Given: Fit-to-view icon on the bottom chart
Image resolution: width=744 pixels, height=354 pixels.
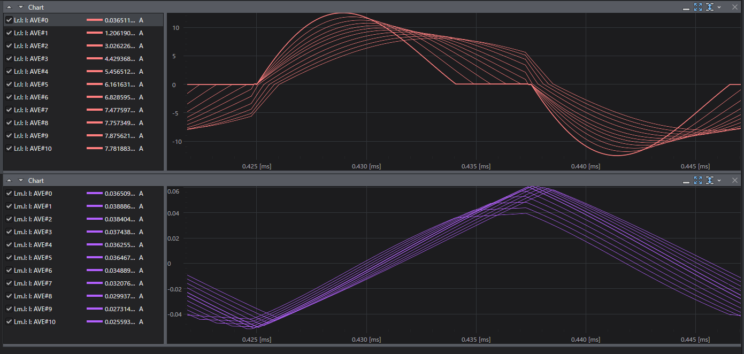Looking at the screenshot, I should click(x=698, y=180).
